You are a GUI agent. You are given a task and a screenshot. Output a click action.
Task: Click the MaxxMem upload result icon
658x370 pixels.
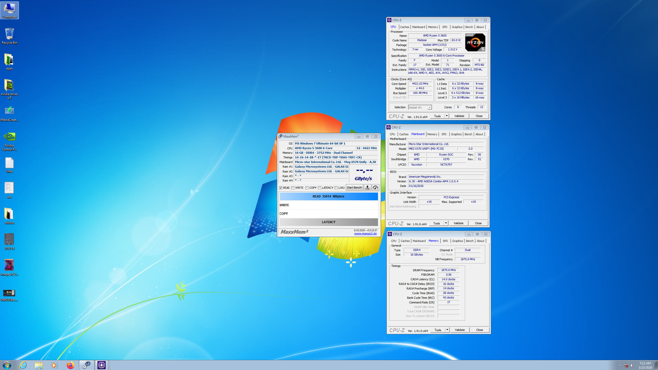tap(367, 187)
